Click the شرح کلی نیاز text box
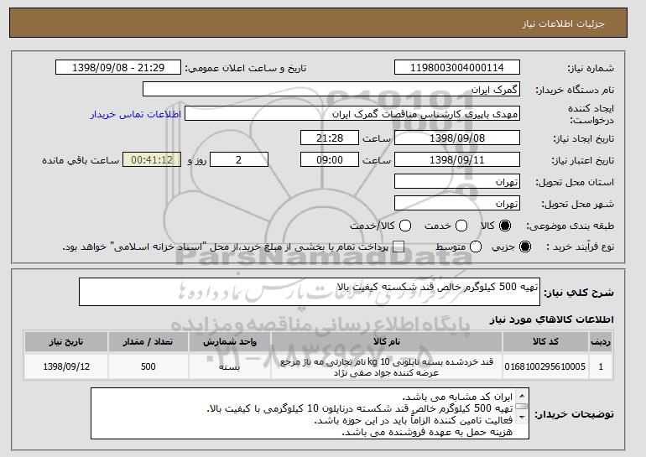Screen dimensions: 646x457 tap(310, 292)
